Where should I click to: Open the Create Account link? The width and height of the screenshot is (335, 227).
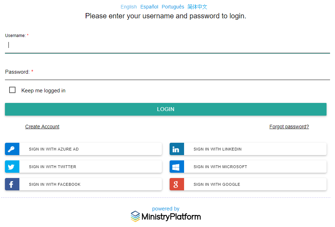(42, 127)
